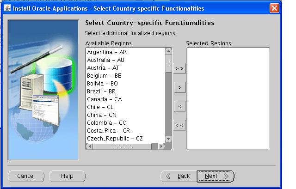Select Australia - AU from the list
Image resolution: width=296 pixels, height=189 pixels.
click(x=105, y=60)
